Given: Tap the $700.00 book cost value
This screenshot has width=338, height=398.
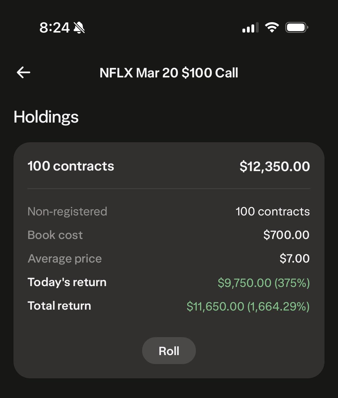Looking at the screenshot, I should 286,235.
